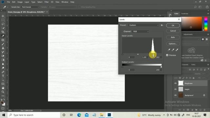This screenshot has width=210, height=118.
Task: Click the black input slider in Levels
Action: click(x=122, y=54)
